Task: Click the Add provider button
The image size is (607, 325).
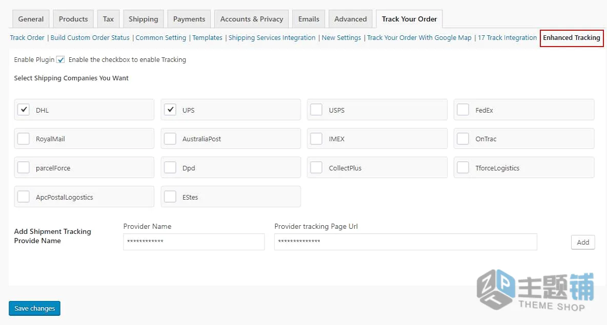Action: 583,242
